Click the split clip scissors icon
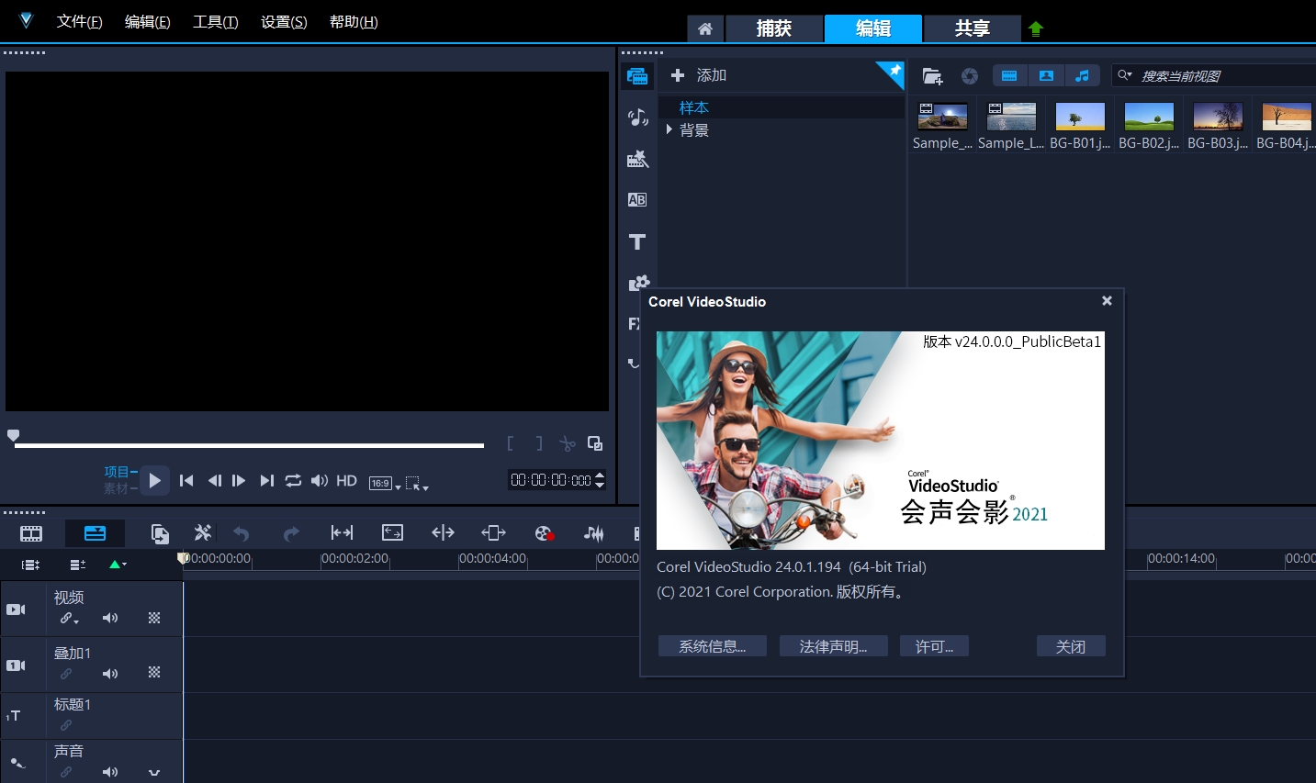 (x=568, y=443)
